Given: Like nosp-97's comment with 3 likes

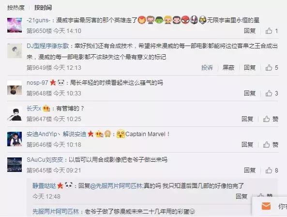Looking at the screenshot, I should (272, 93).
